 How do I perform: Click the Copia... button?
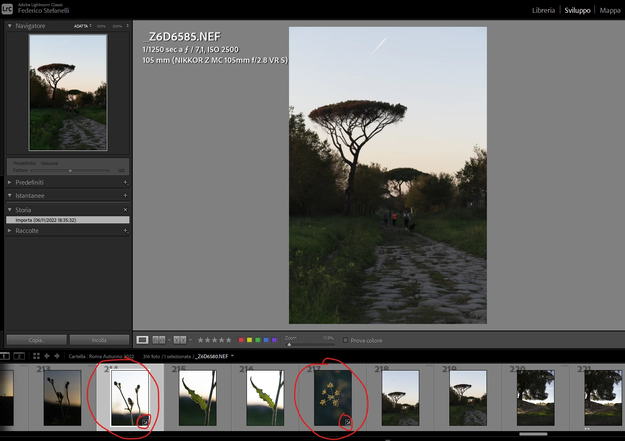point(37,340)
